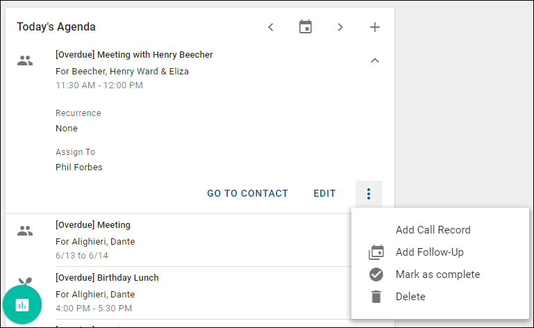Go to next day in agenda
Viewport: 534px width, 328px height.
[340, 27]
